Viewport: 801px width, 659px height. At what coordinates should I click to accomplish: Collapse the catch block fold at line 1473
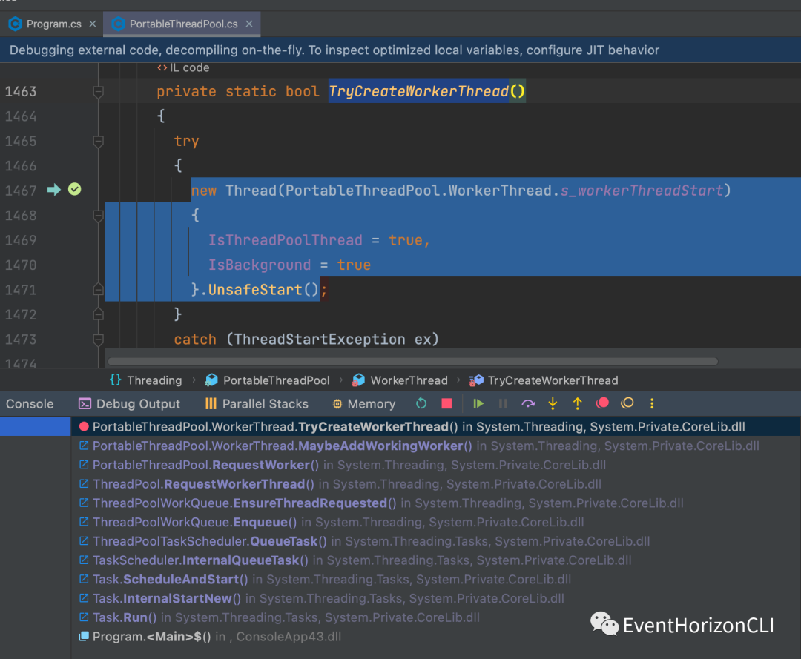[x=97, y=340]
